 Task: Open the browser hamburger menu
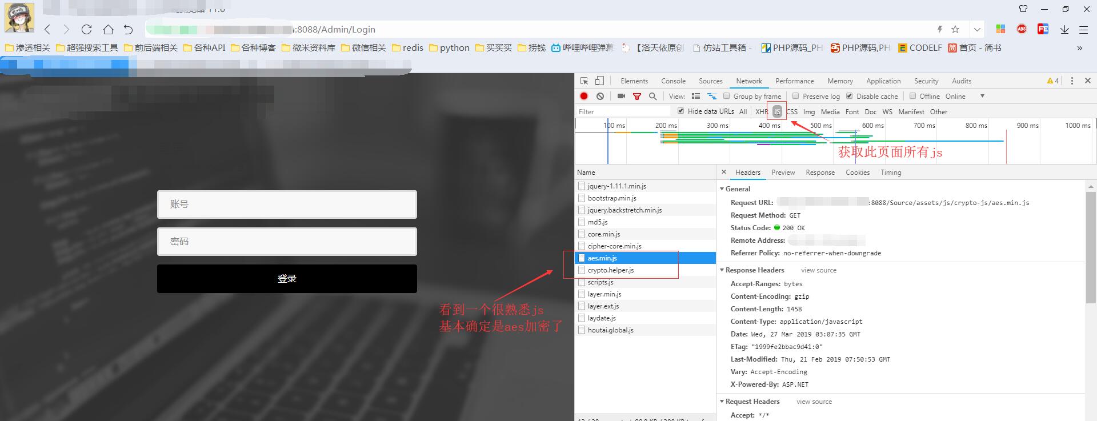(1083, 29)
